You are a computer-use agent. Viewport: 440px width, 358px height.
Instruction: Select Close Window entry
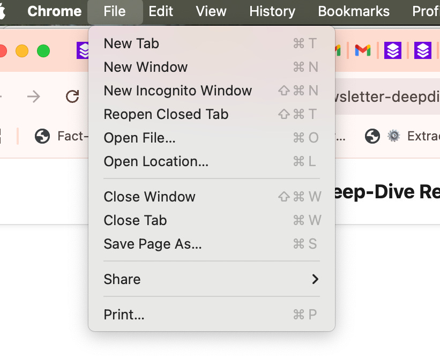(212, 196)
